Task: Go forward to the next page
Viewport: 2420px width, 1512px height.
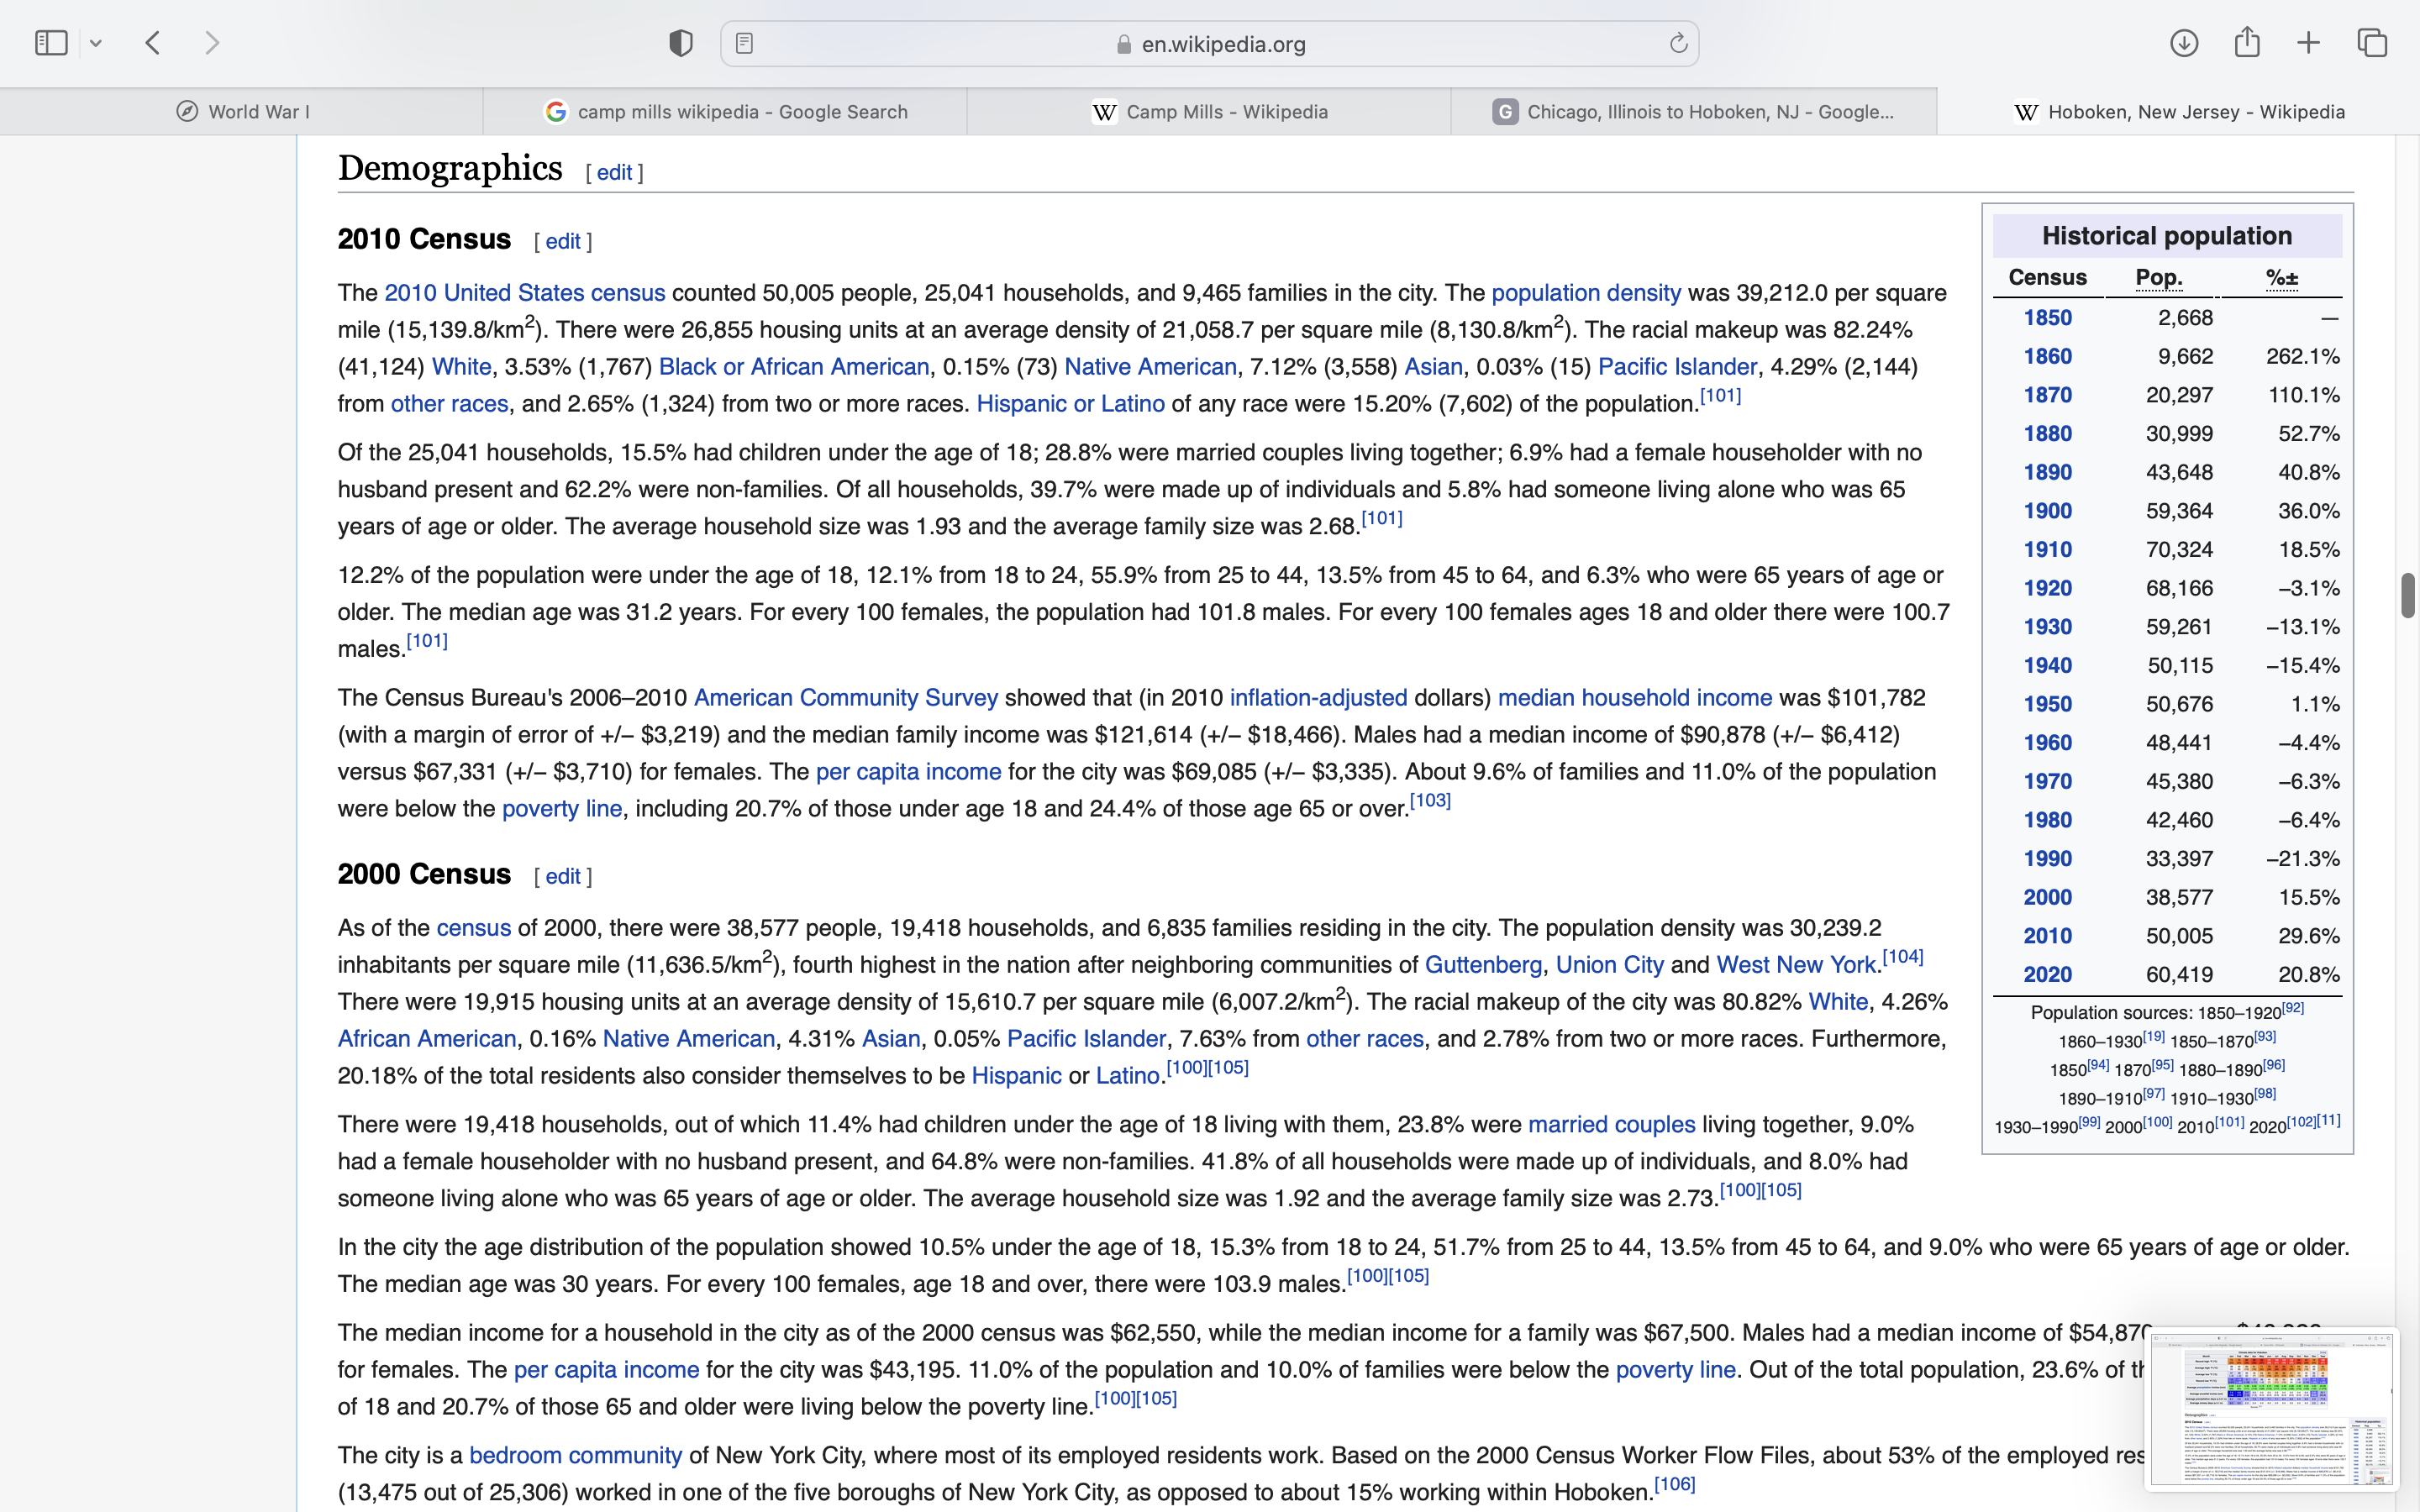Action: 212,43
